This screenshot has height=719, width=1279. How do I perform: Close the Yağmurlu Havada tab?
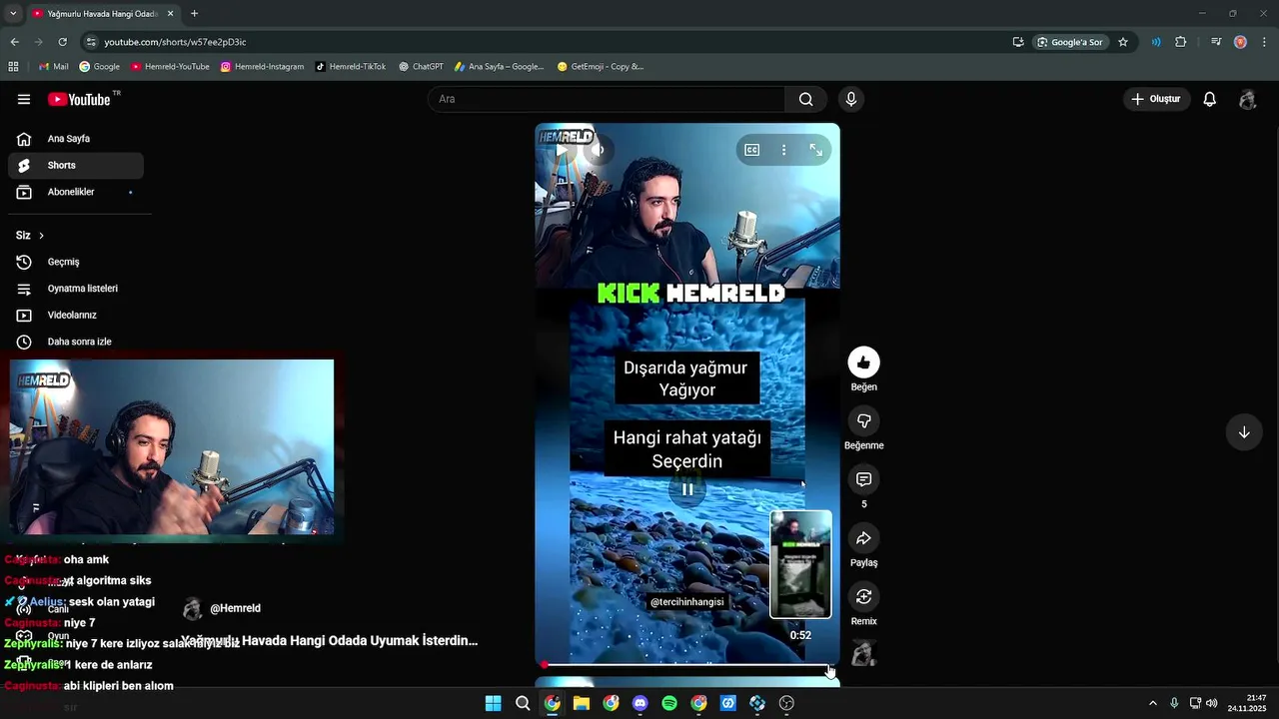click(x=170, y=14)
